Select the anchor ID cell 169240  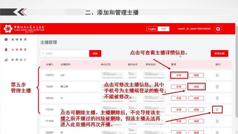49,98
